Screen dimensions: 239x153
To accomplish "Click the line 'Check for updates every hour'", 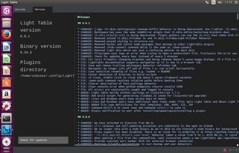I will 128,56.
